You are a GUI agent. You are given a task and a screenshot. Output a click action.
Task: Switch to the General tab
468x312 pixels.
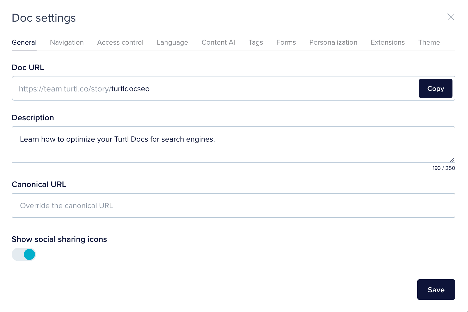pos(24,42)
